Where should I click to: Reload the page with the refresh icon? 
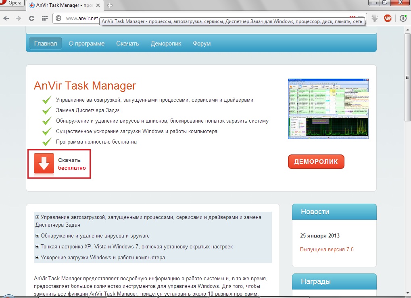pos(31,18)
